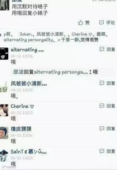Click the post text 用沉默对待喷子

30,6
